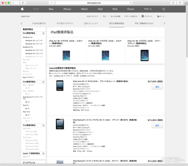Click the iPad Retina black product image
188x166 pixels.
coord(60,124)
